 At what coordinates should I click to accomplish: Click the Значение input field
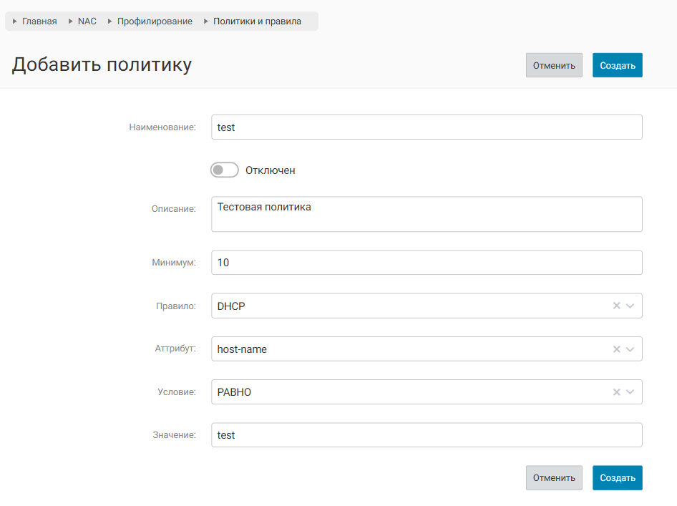[x=427, y=435]
